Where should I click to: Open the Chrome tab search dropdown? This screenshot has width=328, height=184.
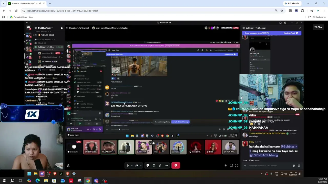[3, 3]
